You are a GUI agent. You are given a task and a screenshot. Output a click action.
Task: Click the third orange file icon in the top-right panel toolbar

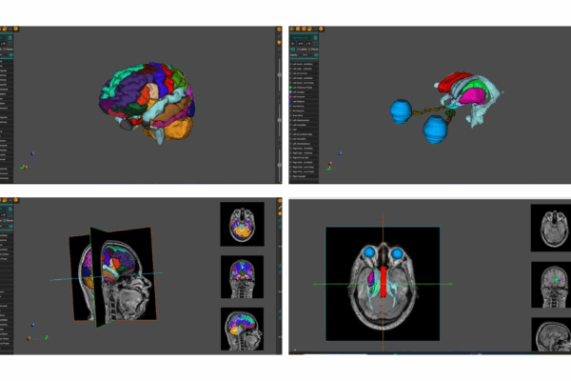point(304,29)
